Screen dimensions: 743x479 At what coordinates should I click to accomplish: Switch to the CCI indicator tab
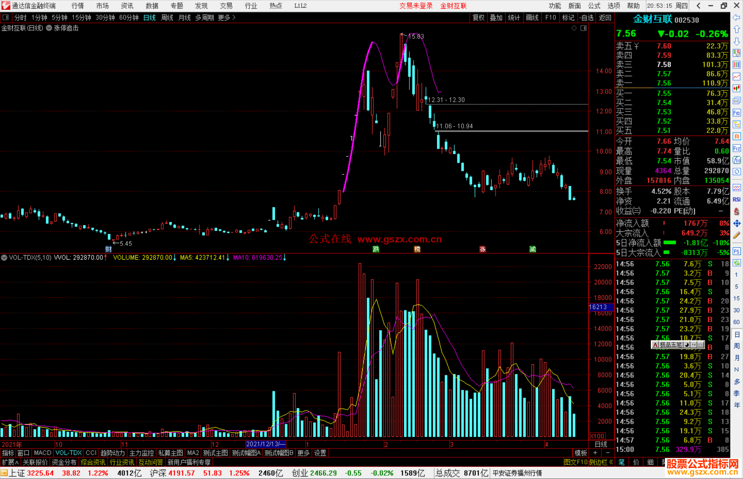point(91,453)
